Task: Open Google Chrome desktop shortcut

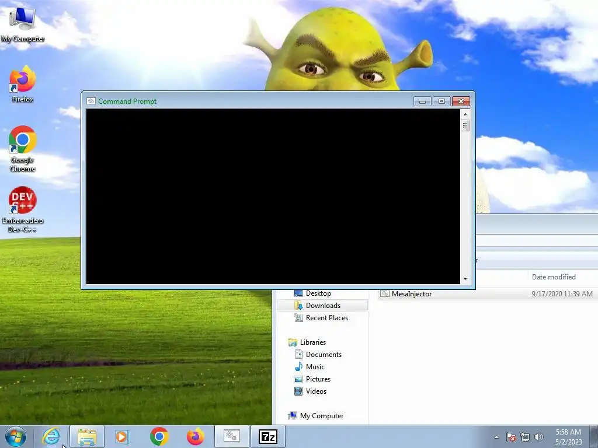Action: click(x=23, y=149)
